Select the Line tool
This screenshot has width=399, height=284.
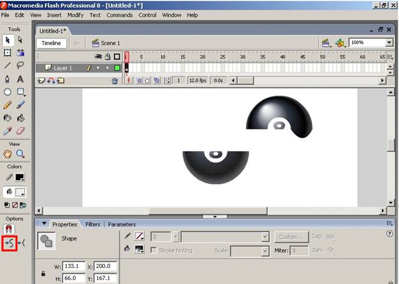click(x=8, y=65)
